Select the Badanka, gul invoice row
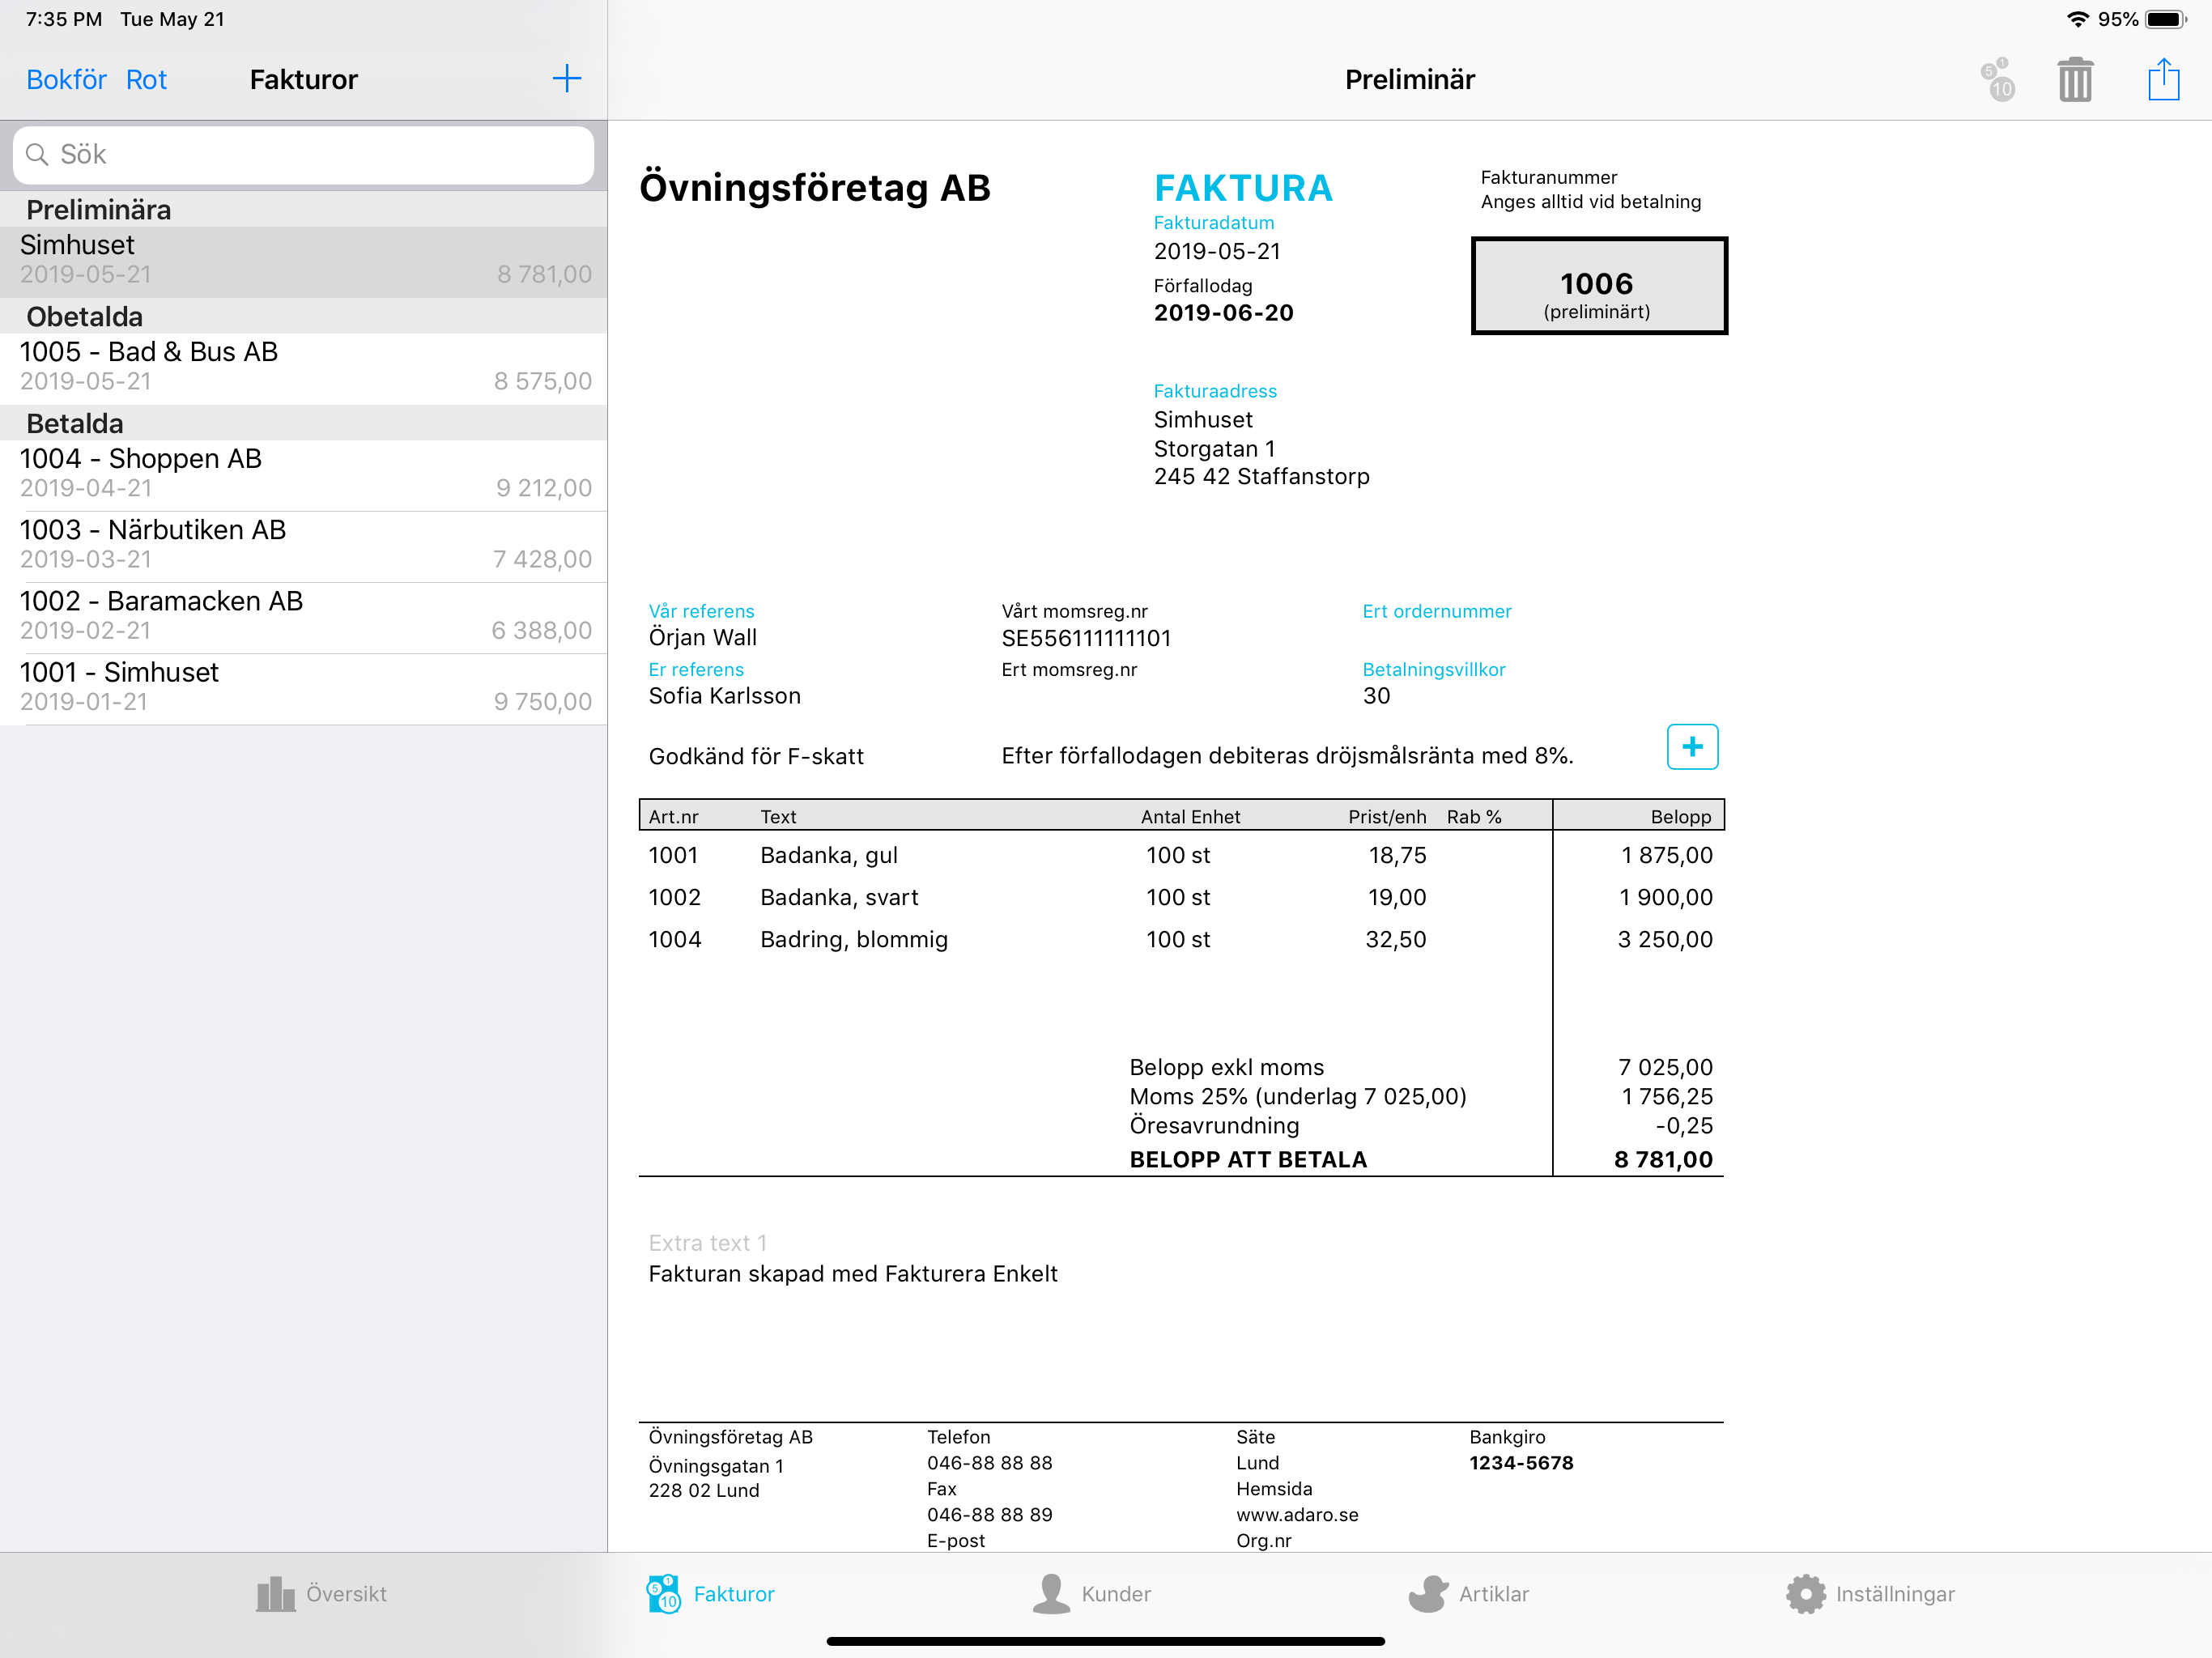Viewport: 2212px width, 1658px height. point(1181,855)
